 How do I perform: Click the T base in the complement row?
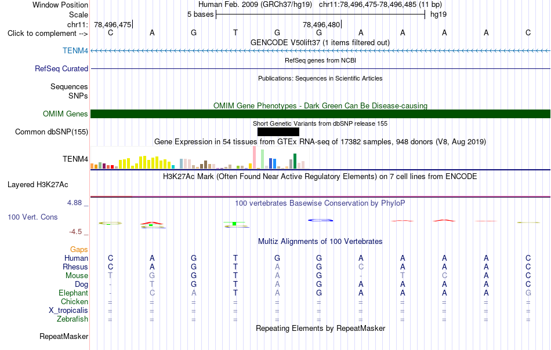235,32
